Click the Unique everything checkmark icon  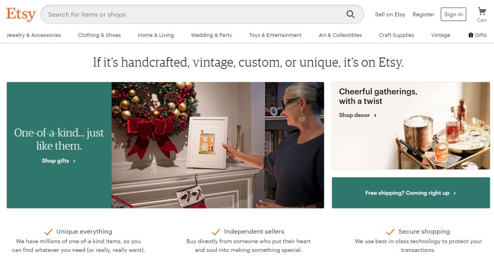48,232
